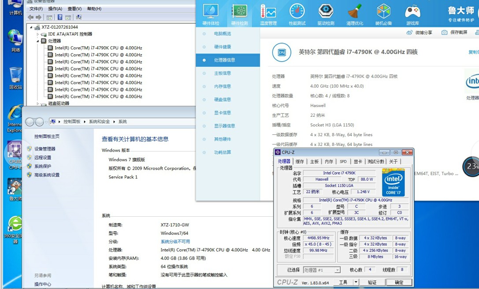Collapse 处理器 node in Device Manager
This screenshot has width=479, height=289.
click(x=38, y=41)
